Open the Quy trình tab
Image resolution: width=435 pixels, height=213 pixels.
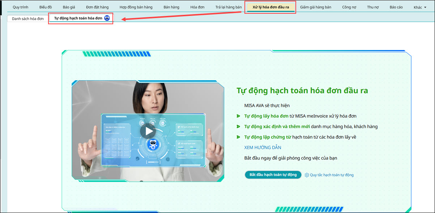tap(20, 7)
